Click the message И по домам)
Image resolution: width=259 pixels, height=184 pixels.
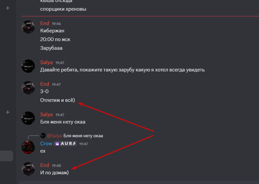click(x=54, y=173)
